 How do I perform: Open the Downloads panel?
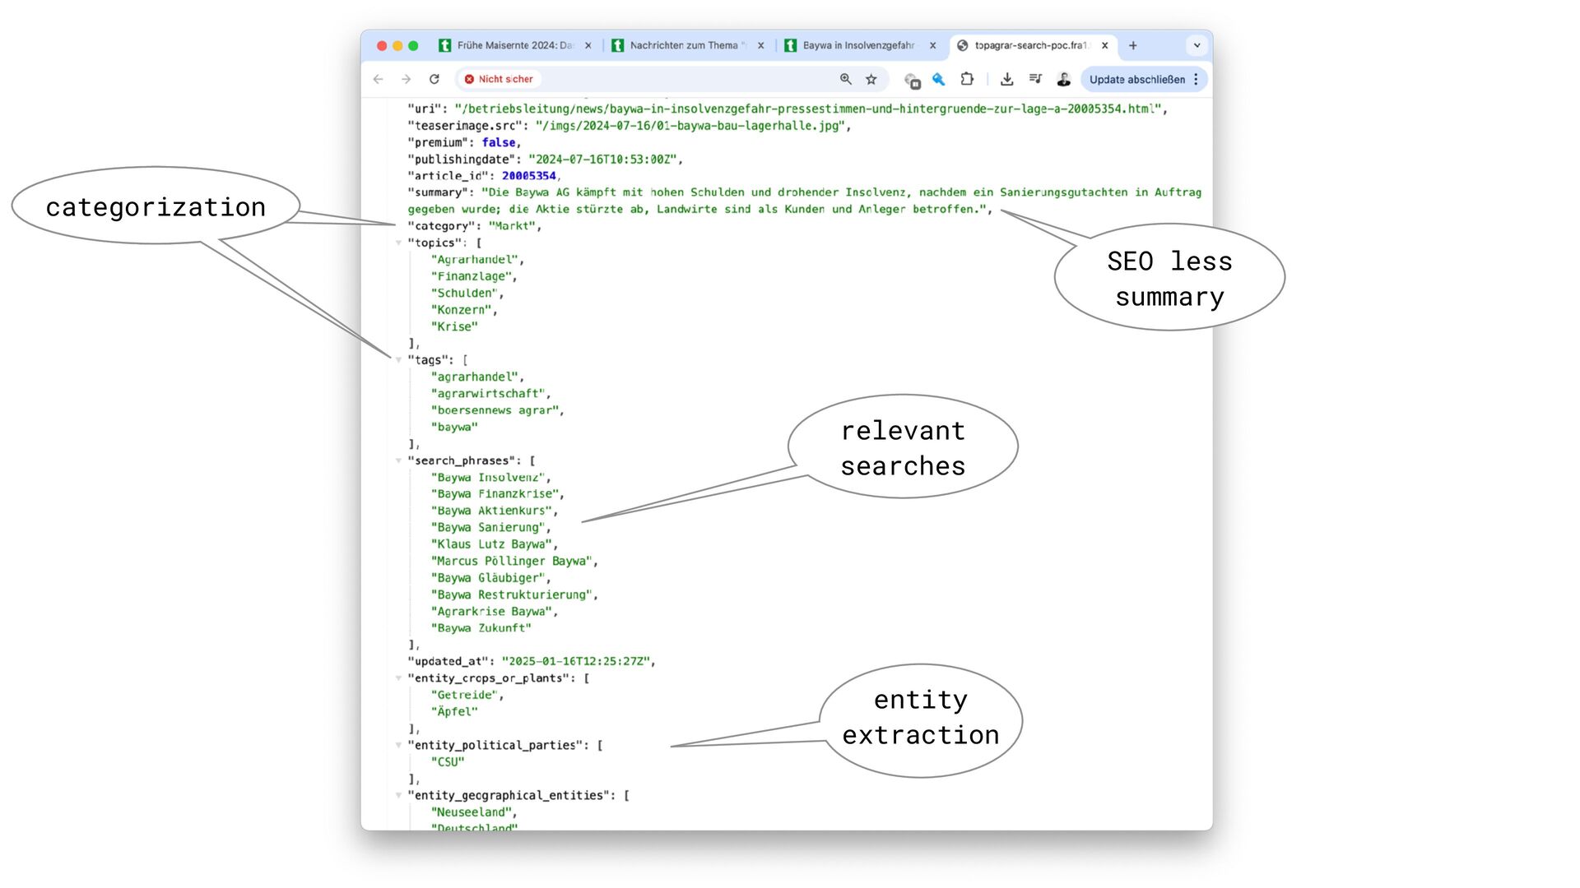point(1006,79)
